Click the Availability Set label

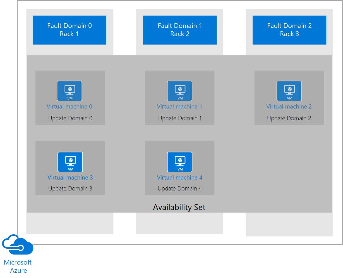click(179, 207)
